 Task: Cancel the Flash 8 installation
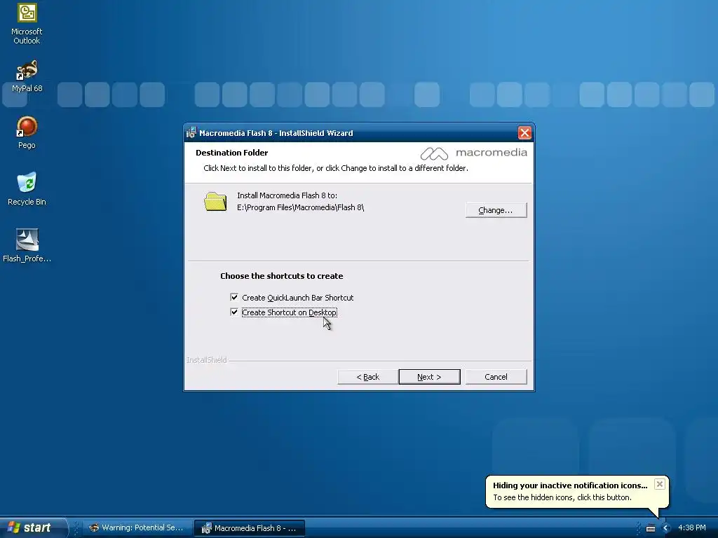496,377
